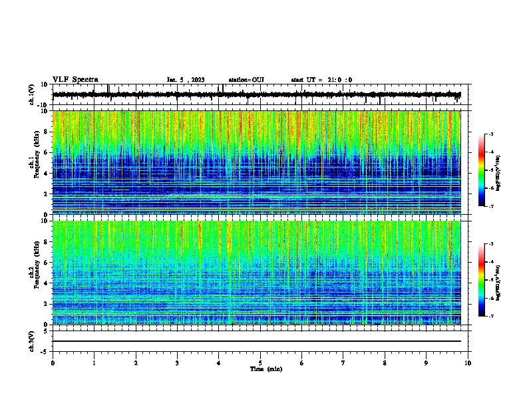This screenshot has height=407, width=527.
Task: Click the "VLF Spectra" plot title
Action: (x=76, y=80)
